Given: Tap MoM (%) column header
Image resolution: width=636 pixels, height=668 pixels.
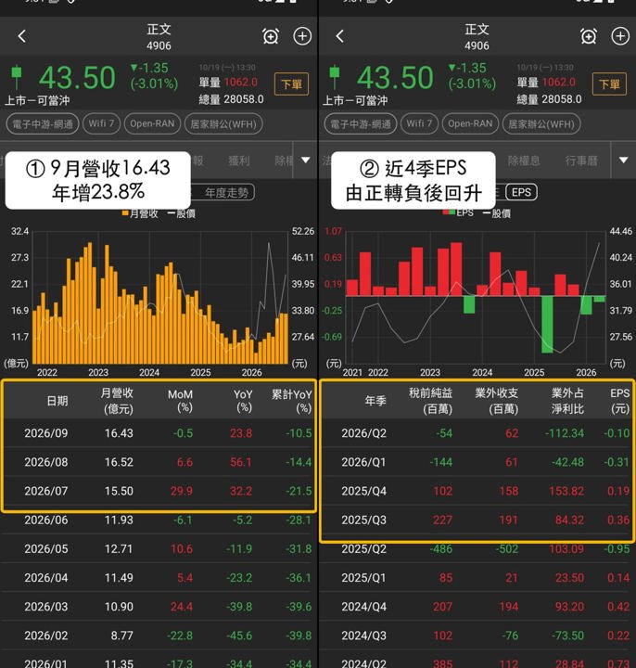Looking at the screenshot, I should click(x=181, y=401).
